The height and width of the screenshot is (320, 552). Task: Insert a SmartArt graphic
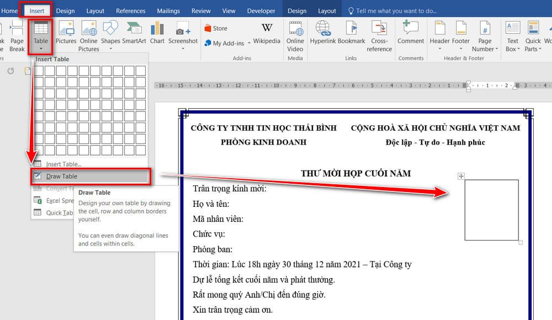tap(134, 33)
